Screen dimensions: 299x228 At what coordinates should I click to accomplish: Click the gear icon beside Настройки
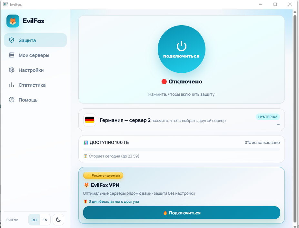[12, 70]
